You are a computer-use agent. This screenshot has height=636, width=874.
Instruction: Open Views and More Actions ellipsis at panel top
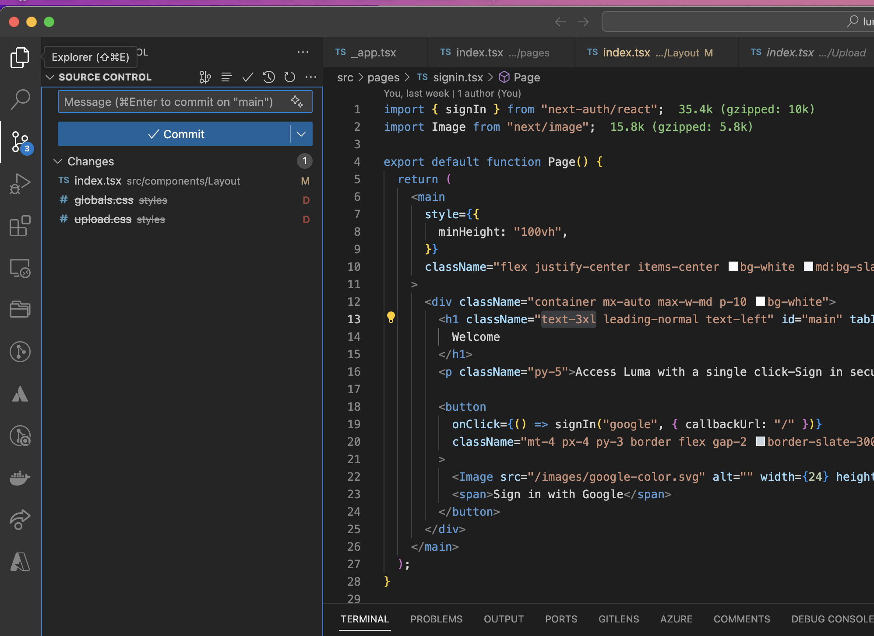pos(303,52)
